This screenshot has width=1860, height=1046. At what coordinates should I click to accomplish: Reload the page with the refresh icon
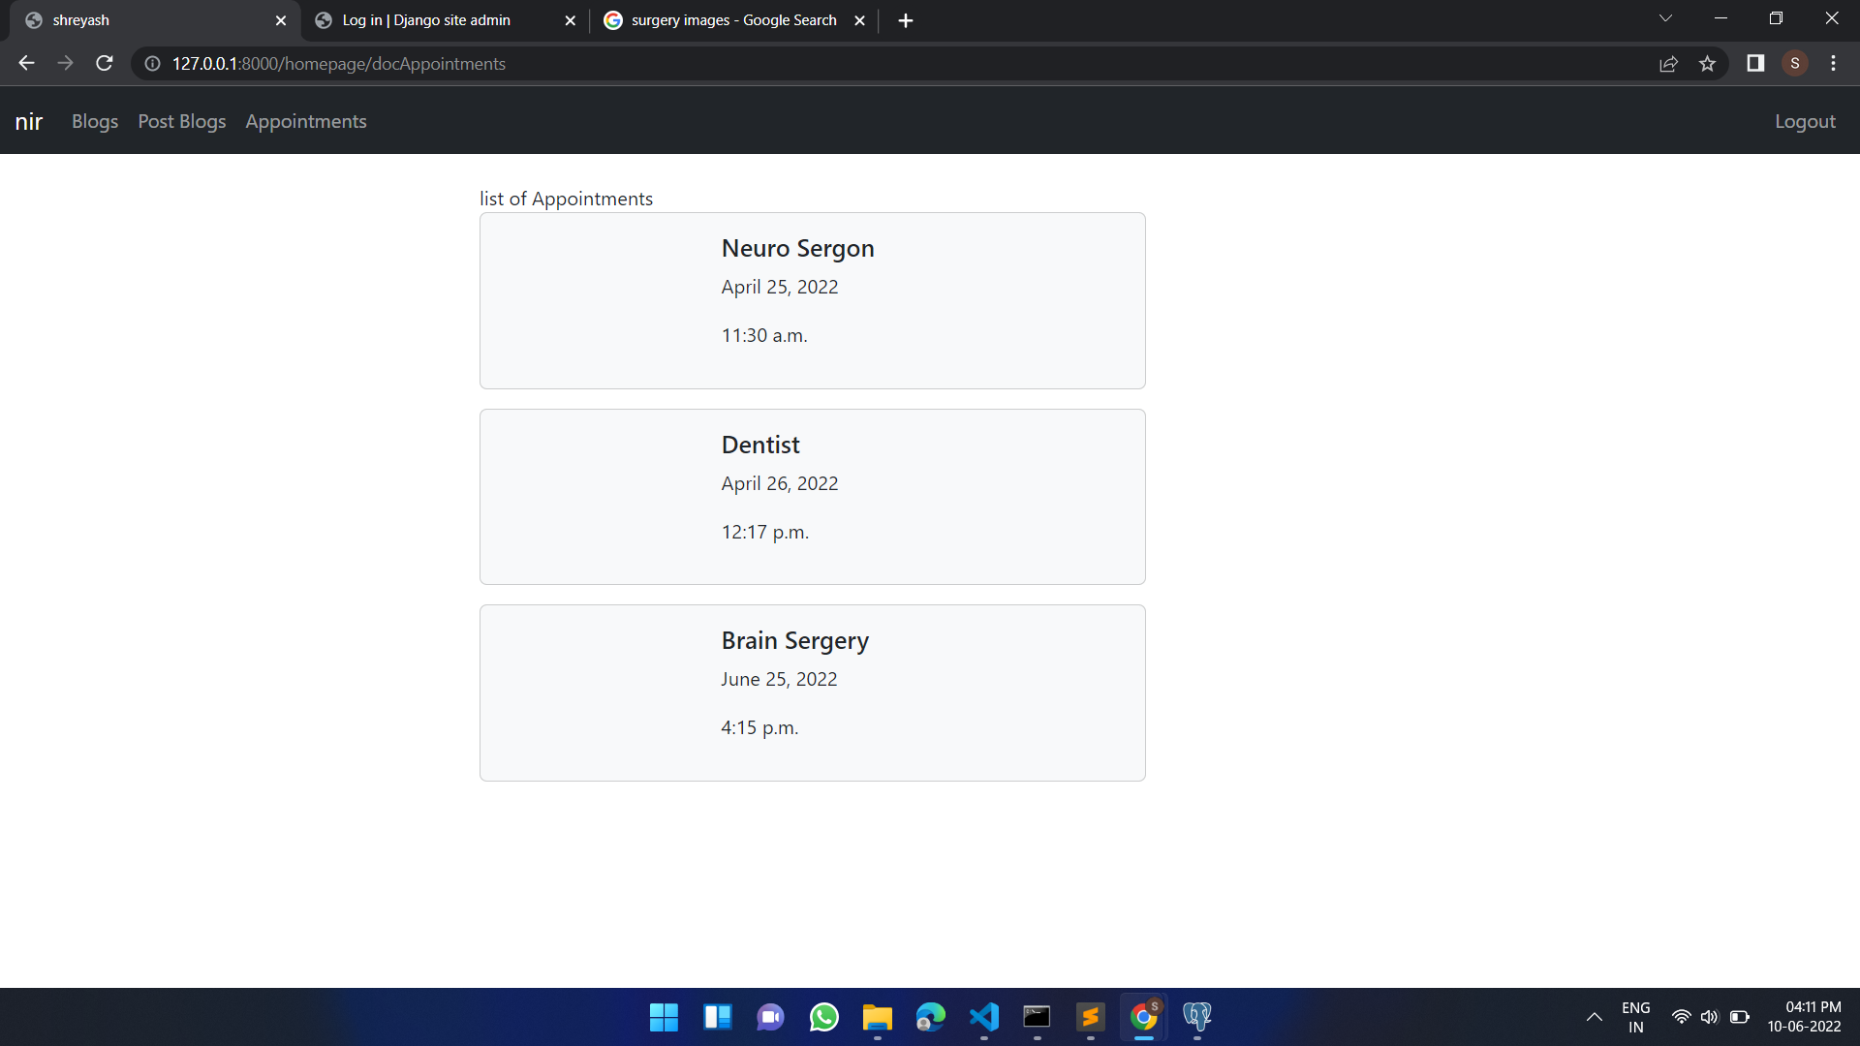click(104, 63)
